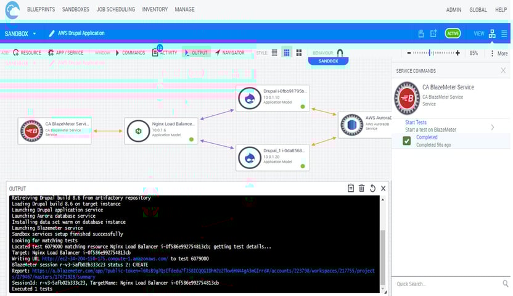Click the zoom level slider

[433, 53]
